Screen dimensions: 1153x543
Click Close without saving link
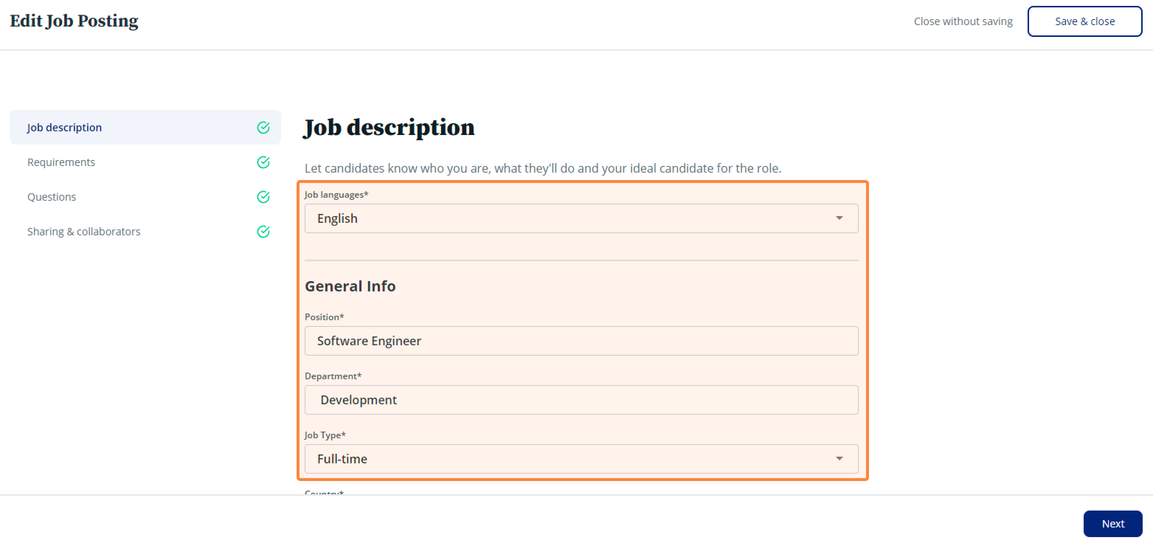[963, 21]
